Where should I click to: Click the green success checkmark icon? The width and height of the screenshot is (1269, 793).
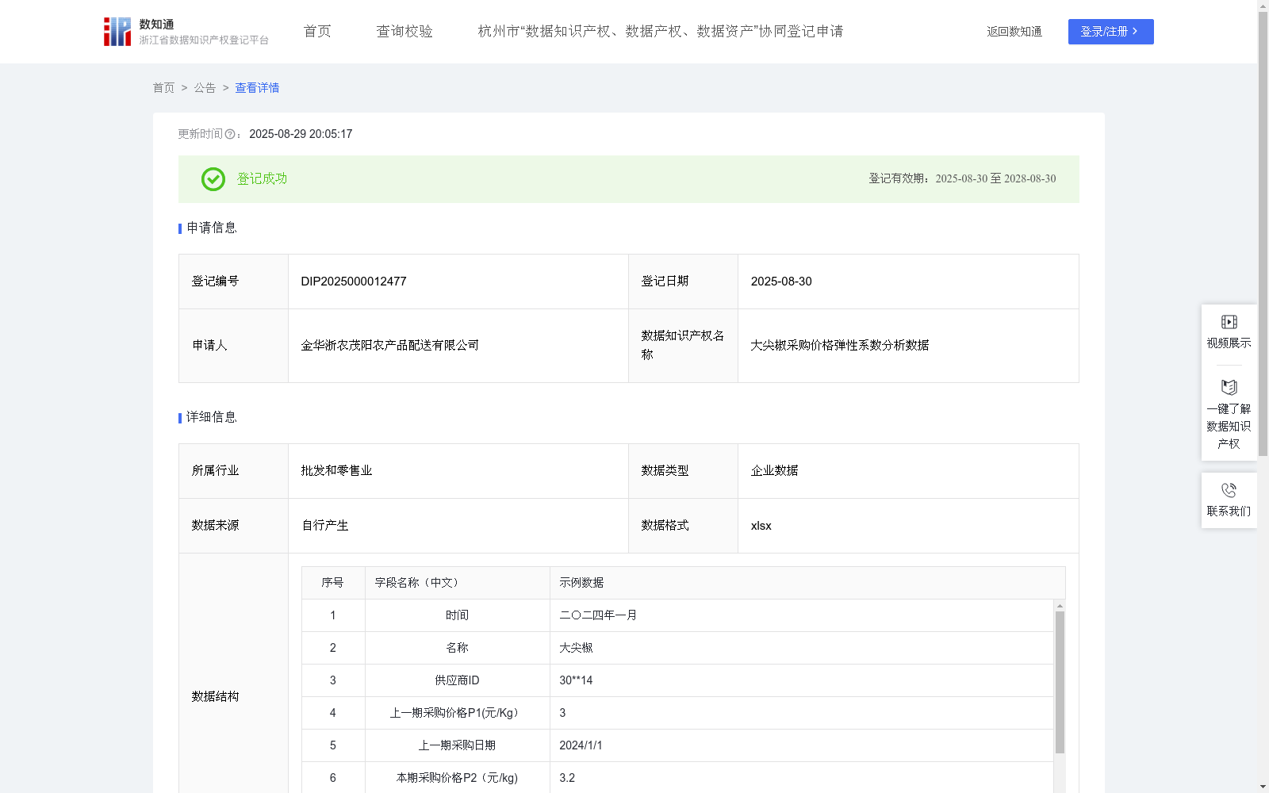[x=212, y=179]
